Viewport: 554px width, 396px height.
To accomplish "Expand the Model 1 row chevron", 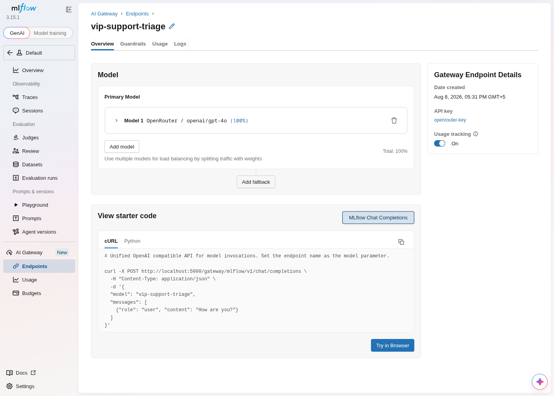I will click(x=116, y=120).
